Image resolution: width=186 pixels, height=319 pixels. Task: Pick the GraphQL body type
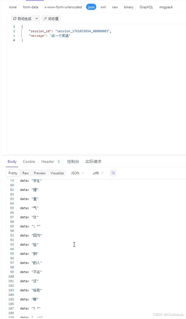coord(146,7)
